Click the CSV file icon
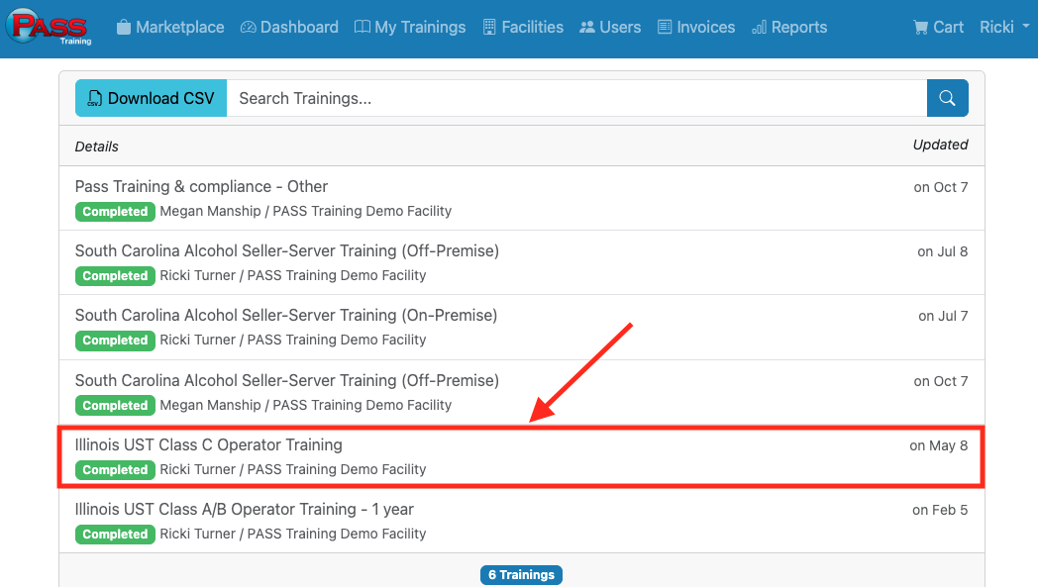Image resolution: width=1038 pixels, height=587 pixels. [95, 98]
